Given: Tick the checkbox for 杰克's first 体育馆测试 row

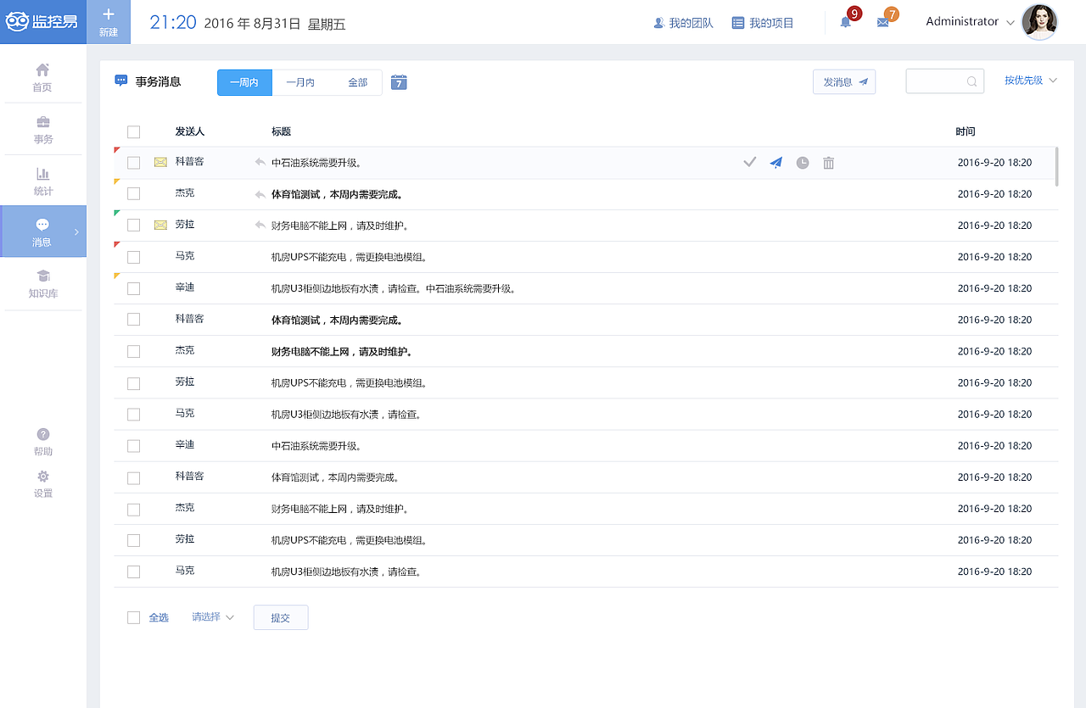Looking at the screenshot, I should 133,193.
